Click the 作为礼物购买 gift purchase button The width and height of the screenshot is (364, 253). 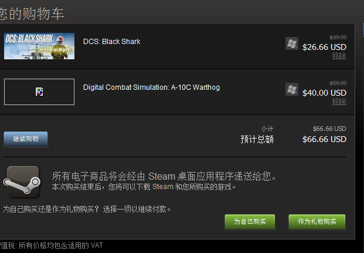point(317,222)
